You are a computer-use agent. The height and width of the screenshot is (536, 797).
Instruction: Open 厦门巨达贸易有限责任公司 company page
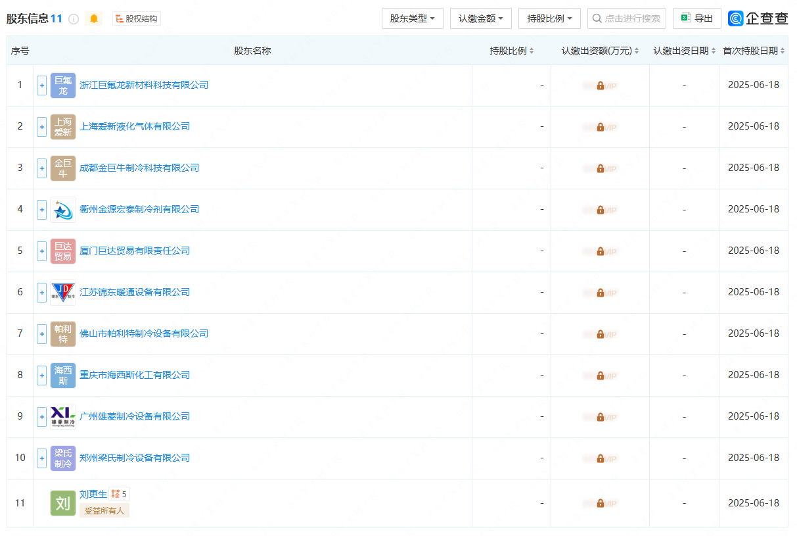click(x=135, y=251)
